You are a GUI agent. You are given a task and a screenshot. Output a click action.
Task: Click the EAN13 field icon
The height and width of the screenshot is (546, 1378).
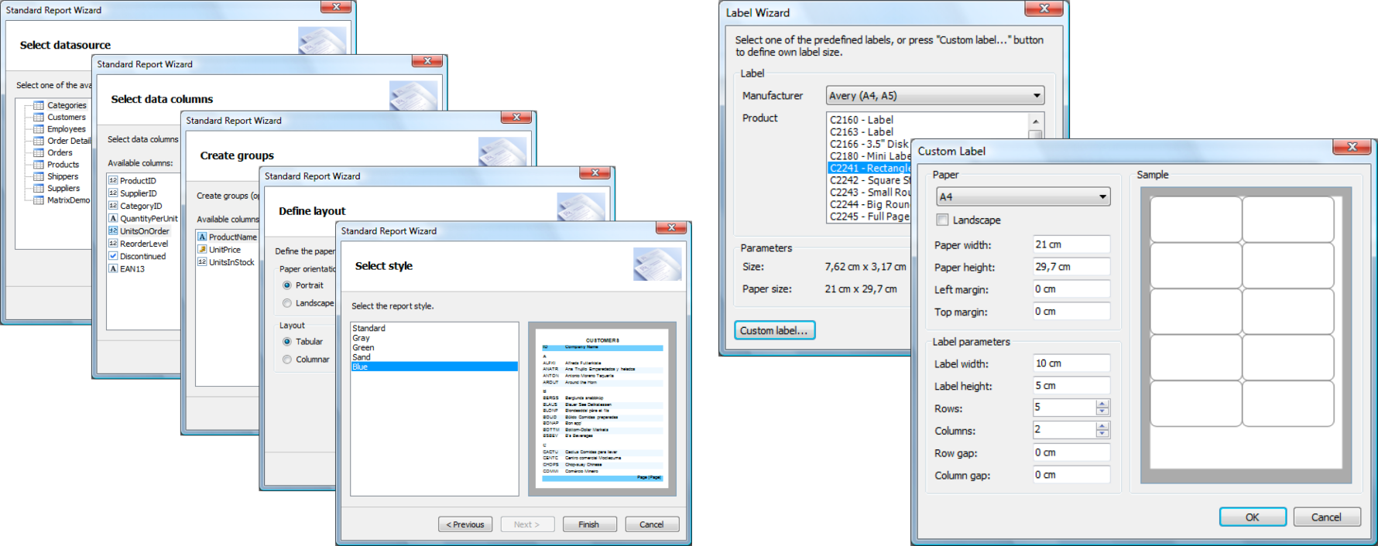coord(113,268)
